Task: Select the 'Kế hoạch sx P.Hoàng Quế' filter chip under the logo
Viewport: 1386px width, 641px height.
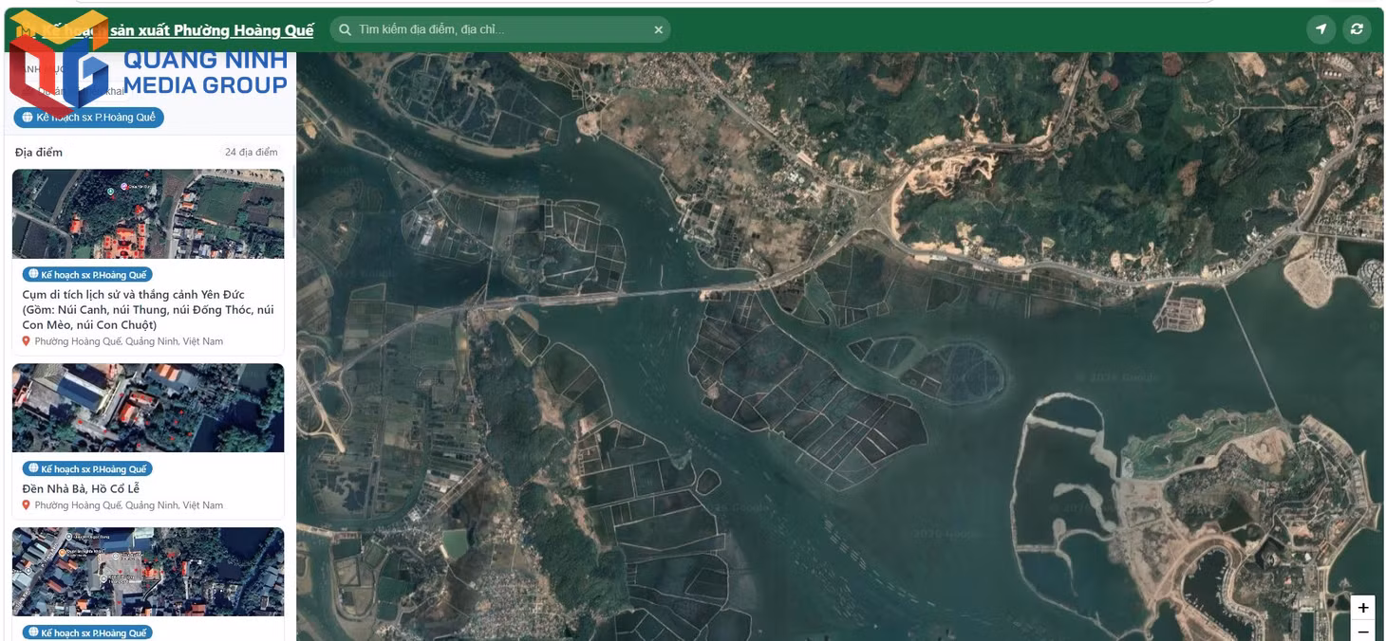Action: coord(88,118)
